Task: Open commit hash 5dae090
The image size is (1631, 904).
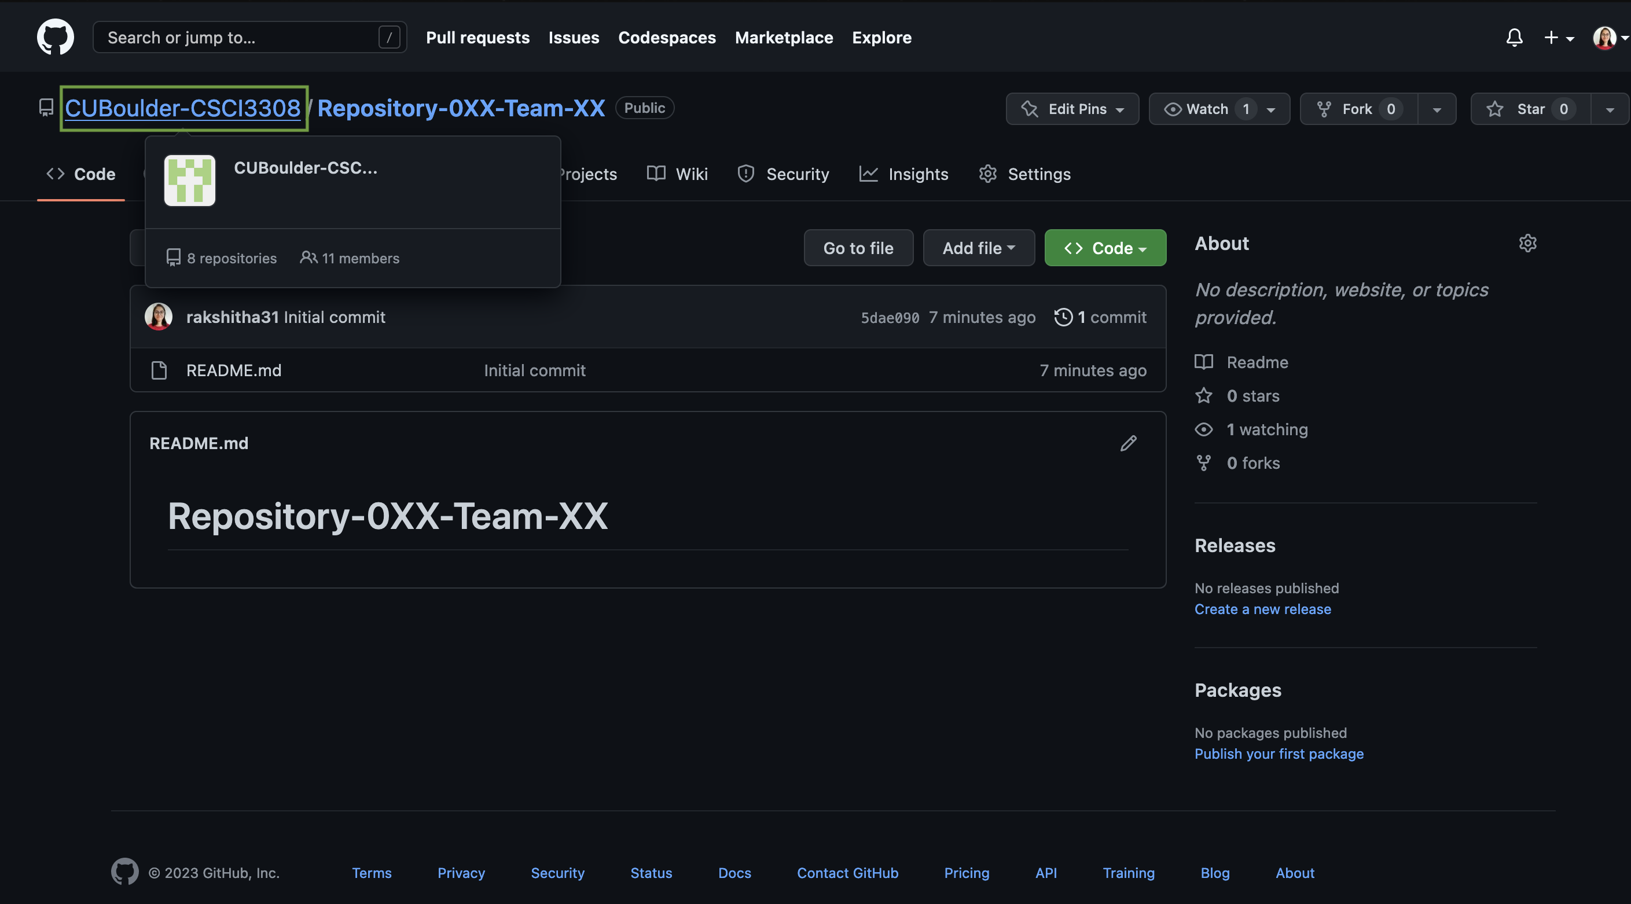Action: pos(890,318)
